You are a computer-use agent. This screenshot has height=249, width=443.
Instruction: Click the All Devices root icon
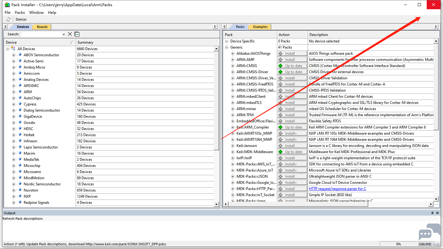[13, 49]
